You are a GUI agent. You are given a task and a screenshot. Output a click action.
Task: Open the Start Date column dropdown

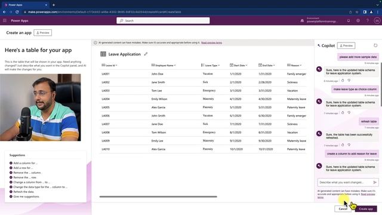[x=247, y=65]
